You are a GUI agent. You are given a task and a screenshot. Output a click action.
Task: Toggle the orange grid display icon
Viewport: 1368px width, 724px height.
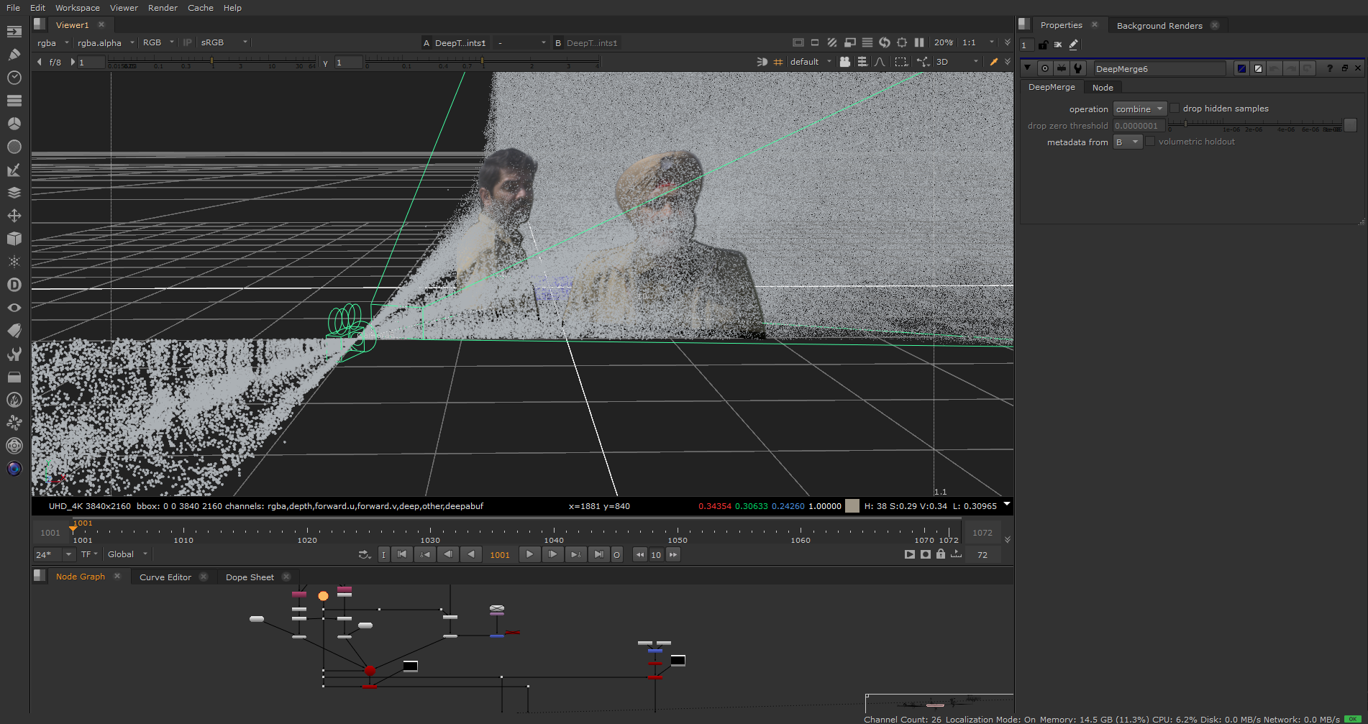pos(778,62)
